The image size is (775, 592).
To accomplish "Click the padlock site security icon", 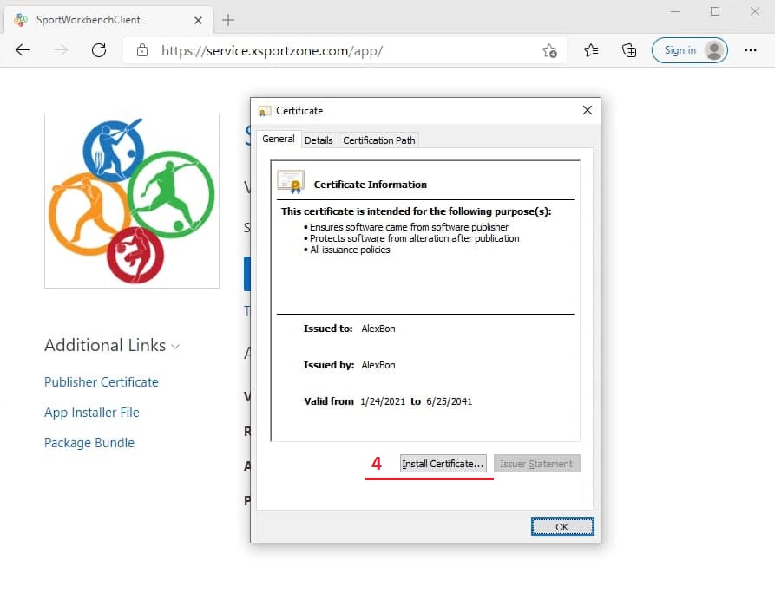I will click(x=142, y=51).
